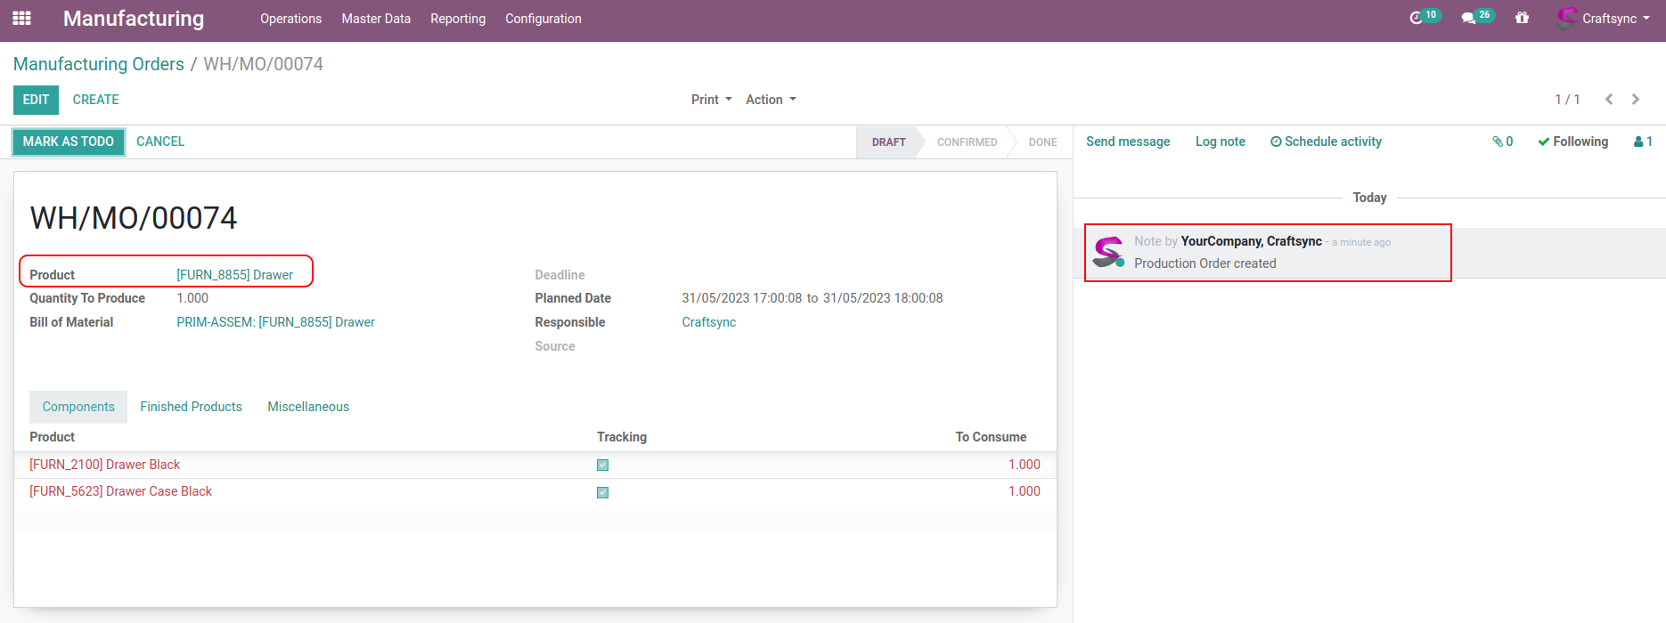Viewport: 1666px width, 623px height.
Task: Open attachments paperclip counter
Action: pyautogui.click(x=1502, y=142)
